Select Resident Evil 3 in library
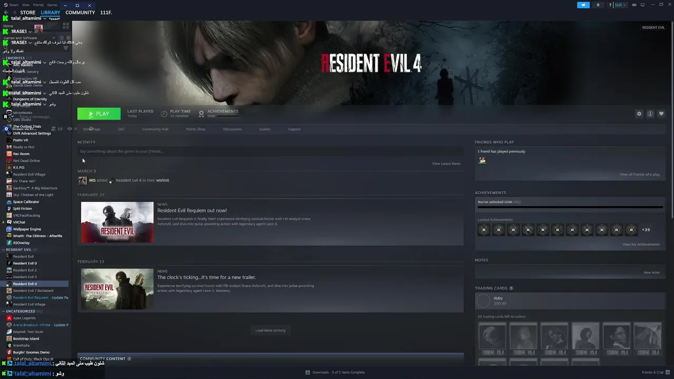Screen dimensions: 674x379 25,277
